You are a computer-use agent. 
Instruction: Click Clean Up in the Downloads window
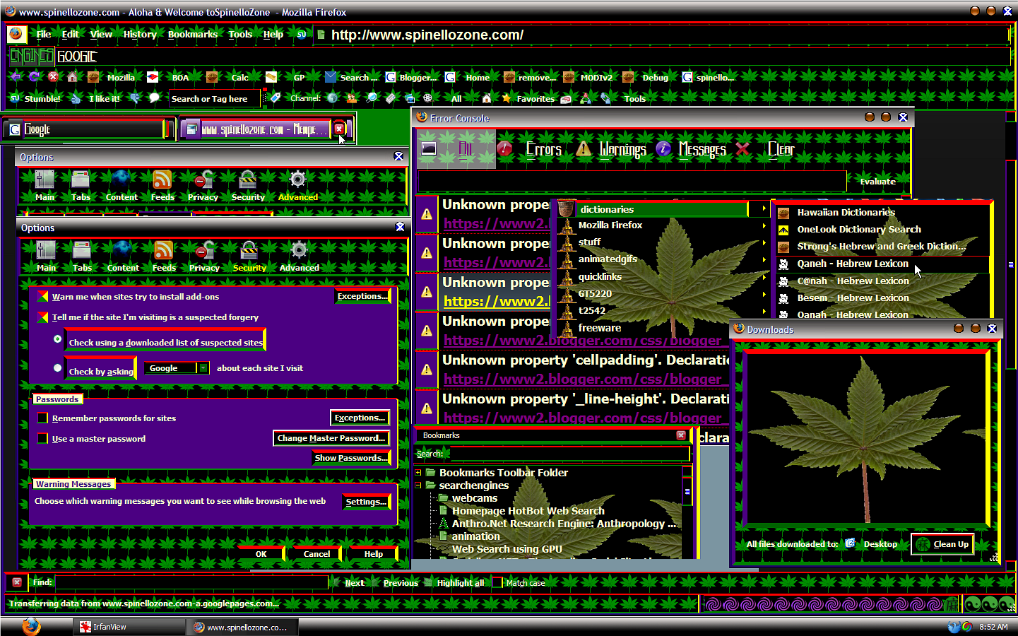942,543
